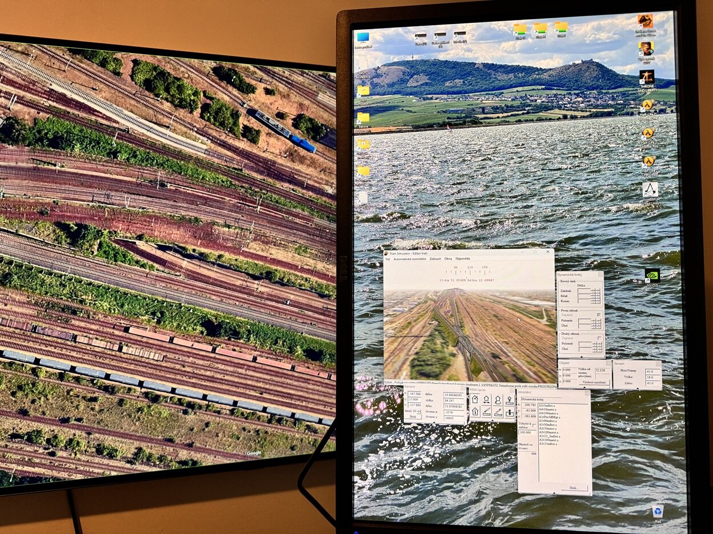Toggle Zapnout checkbox under Druhý oblouk
Image resolution: width=713 pixels, height=534 pixels.
click(x=599, y=338)
